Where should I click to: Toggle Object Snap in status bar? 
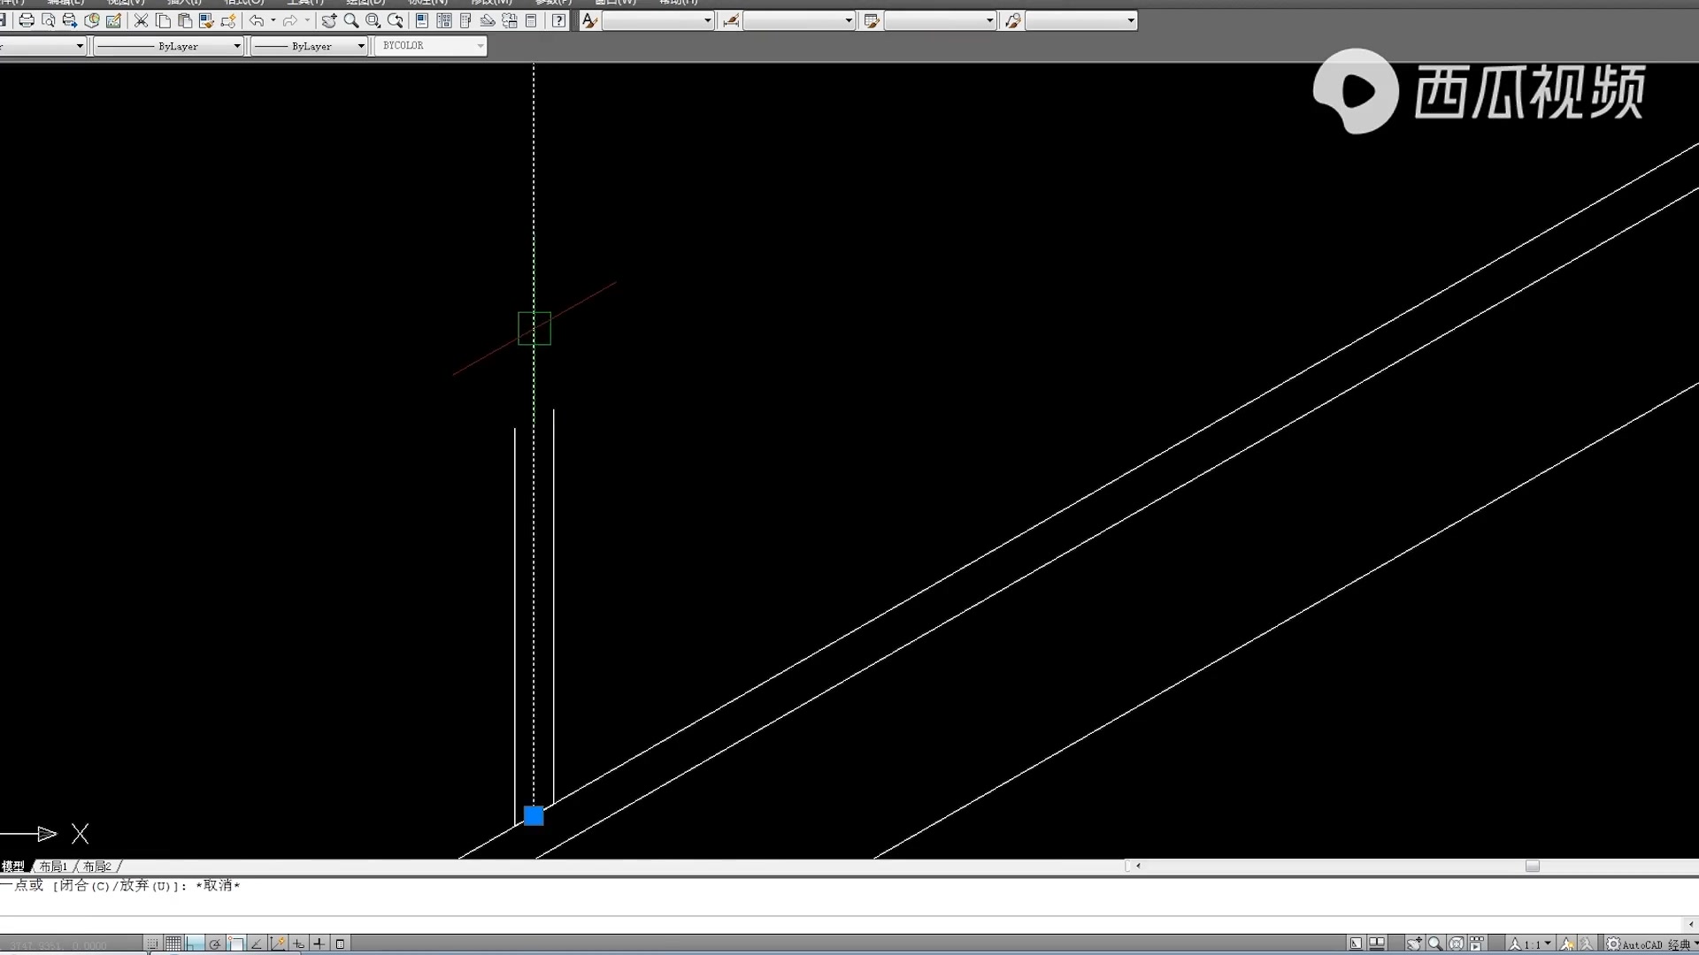pyautogui.click(x=236, y=944)
